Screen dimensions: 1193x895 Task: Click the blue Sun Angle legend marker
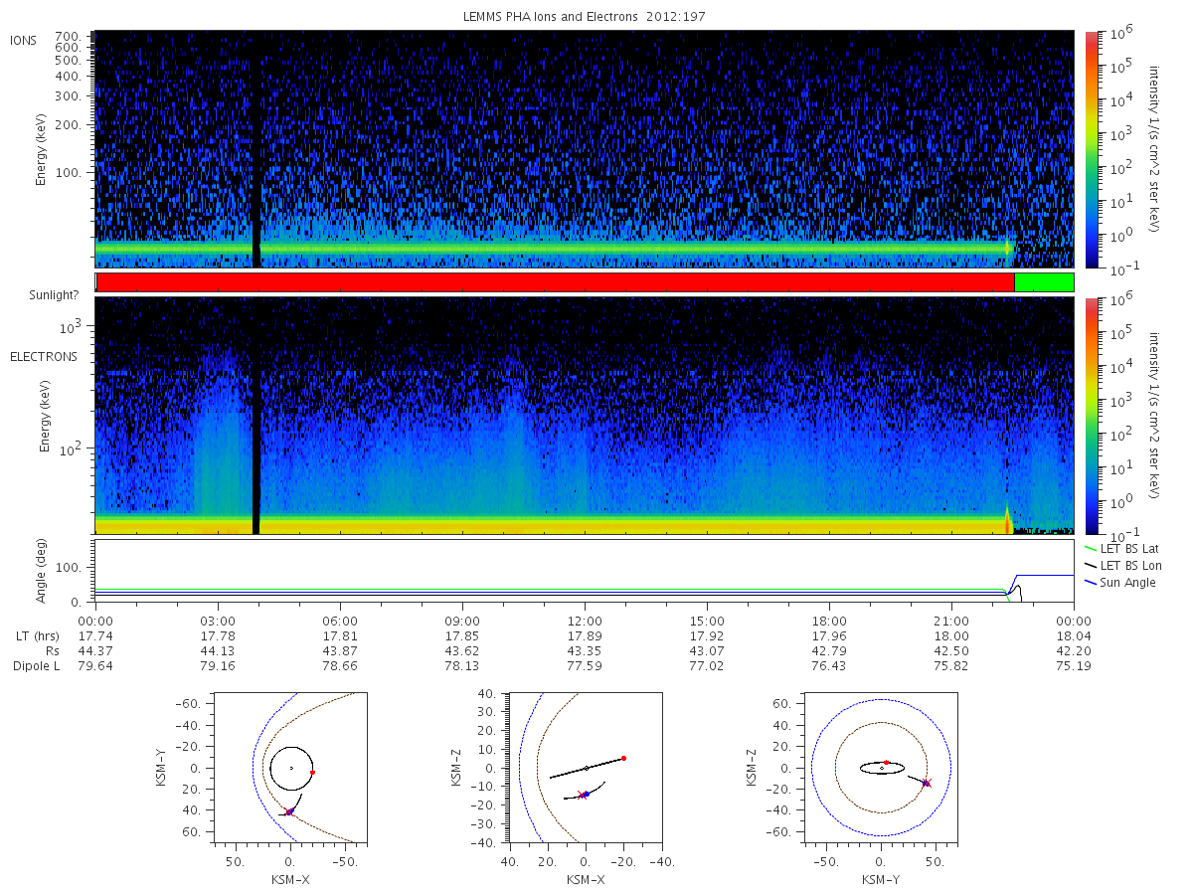[1091, 582]
